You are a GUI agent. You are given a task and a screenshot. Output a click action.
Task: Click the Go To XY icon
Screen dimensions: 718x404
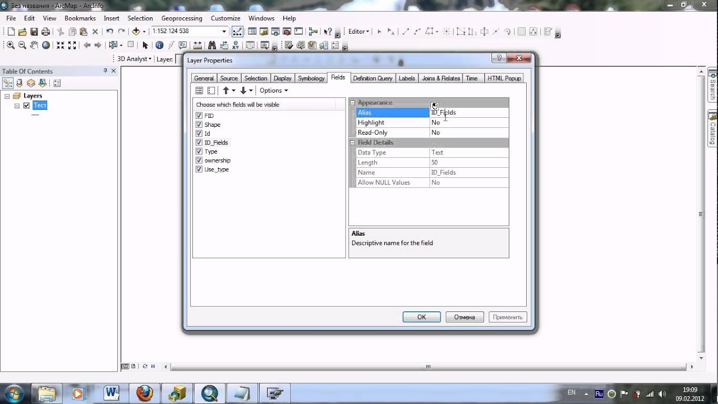(237, 45)
